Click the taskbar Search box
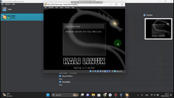 [65, 95]
